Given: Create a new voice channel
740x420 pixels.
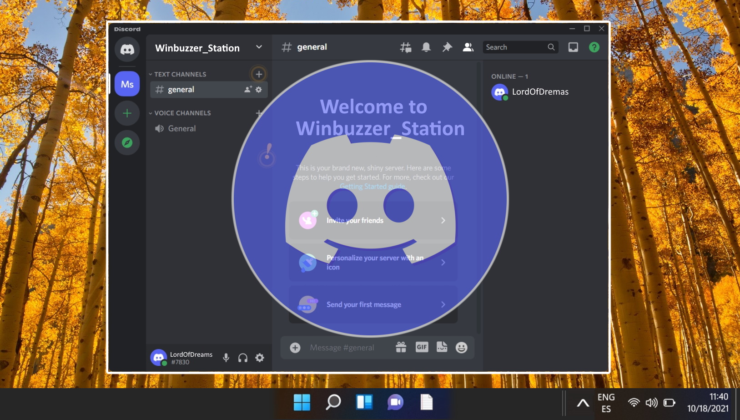Looking at the screenshot, I should tap(259, 113).
